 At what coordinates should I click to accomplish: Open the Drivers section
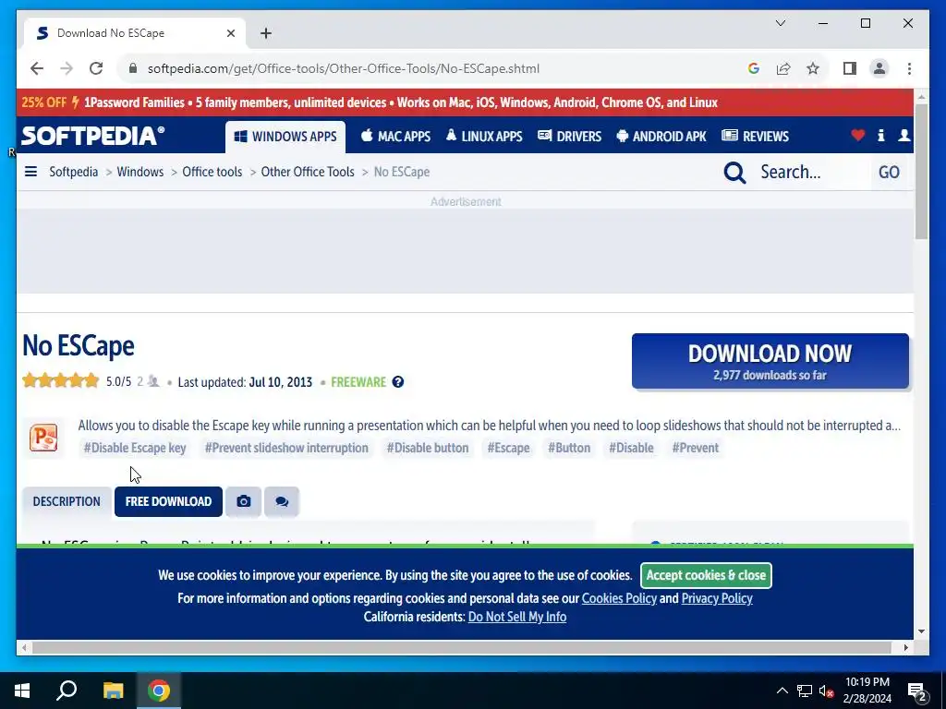click(569, 137)
